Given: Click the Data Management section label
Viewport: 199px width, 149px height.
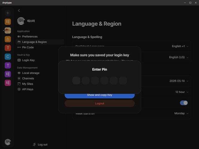Looking at the screenshot, I should tap(27, 68).
